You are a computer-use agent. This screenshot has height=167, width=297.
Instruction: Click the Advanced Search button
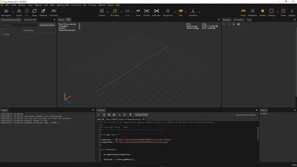[x=47, y=25]
